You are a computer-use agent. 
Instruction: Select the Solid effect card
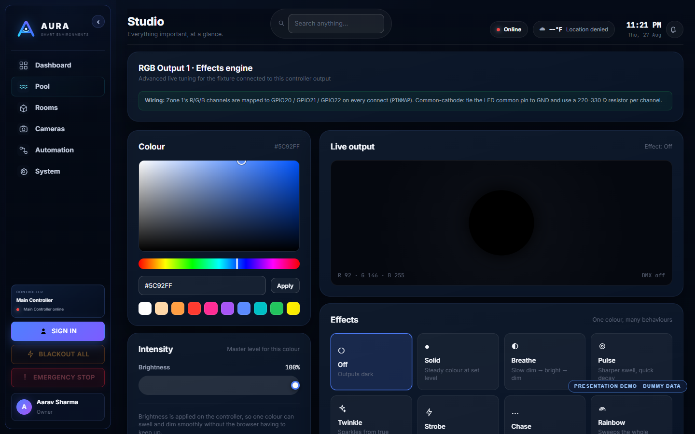(458, 362)
